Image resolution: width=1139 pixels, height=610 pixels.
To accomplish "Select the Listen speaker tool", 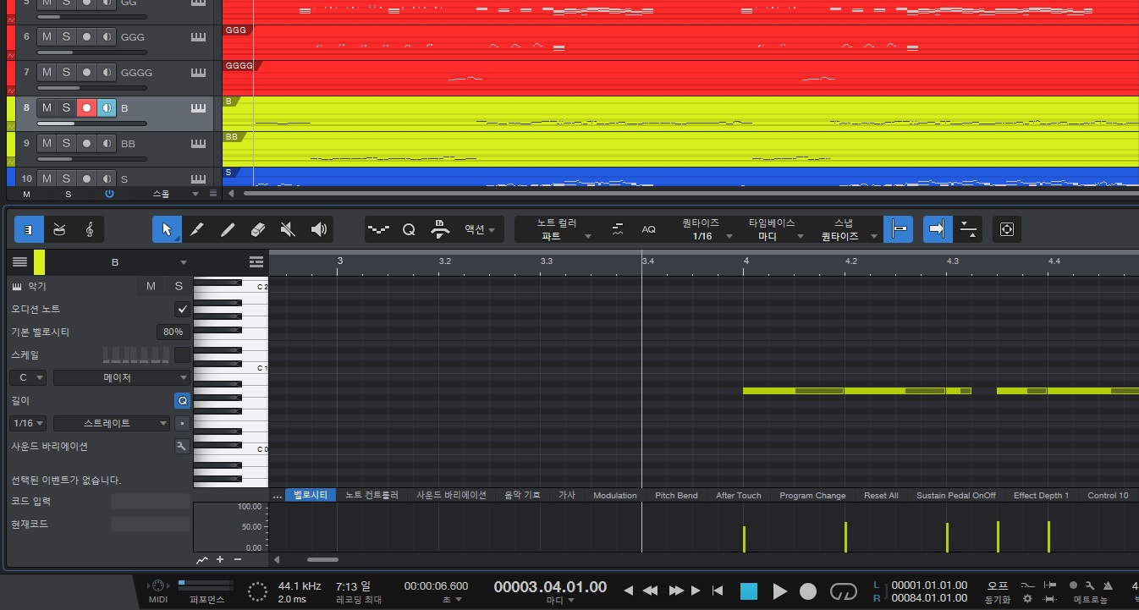I will click(x=319, y=229).
